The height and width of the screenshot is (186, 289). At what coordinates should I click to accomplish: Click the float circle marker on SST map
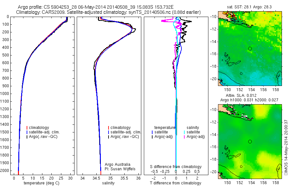click(x=250, y=49)
